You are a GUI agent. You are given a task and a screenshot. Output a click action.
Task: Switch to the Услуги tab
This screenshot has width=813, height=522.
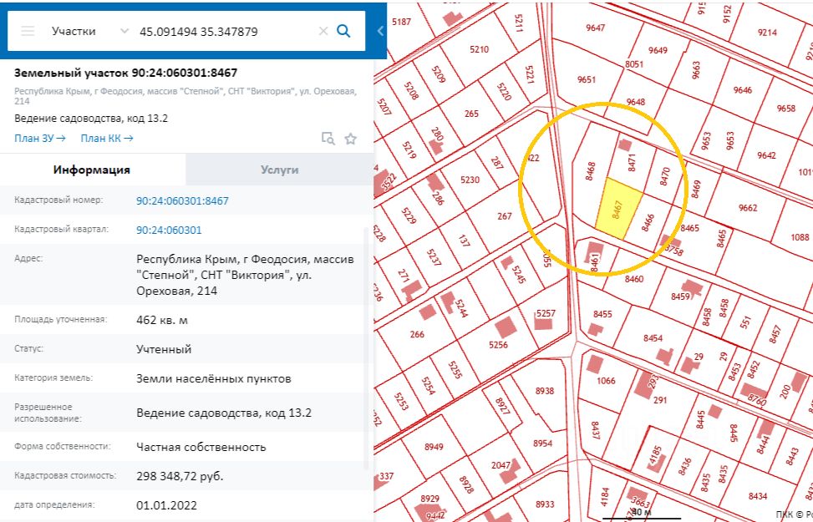click(279, 170)
